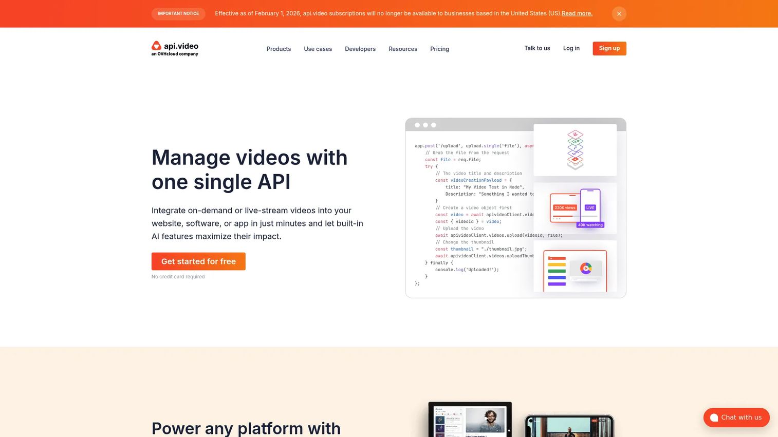Open the Chat with us widget
Image resolution: width=778 pixels, height=437 pixels.
pyautogui.click(x=736, y=417)
